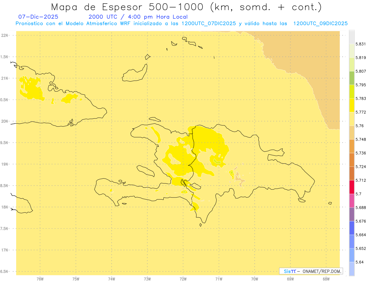The width and height of the screenshot is (366, 283).
Task: Click the bright yellow colorbar band below 5.783
Action: tap(352, 105)
